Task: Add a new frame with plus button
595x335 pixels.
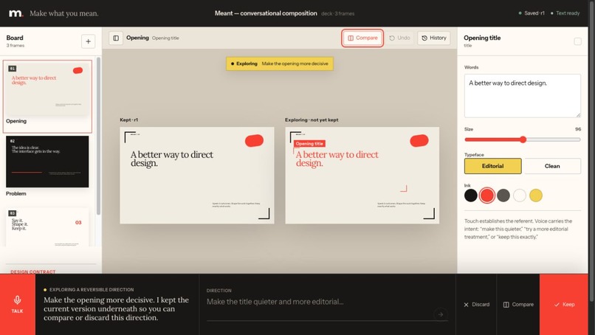Action: point(88,41)
